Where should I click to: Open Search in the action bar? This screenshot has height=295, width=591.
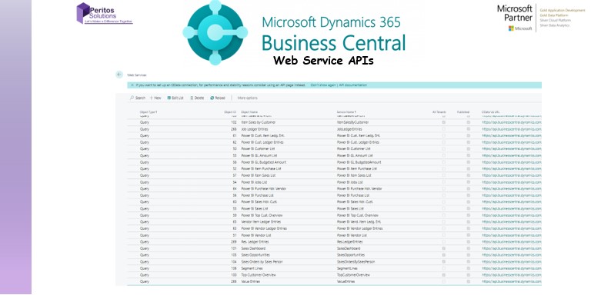138,98
